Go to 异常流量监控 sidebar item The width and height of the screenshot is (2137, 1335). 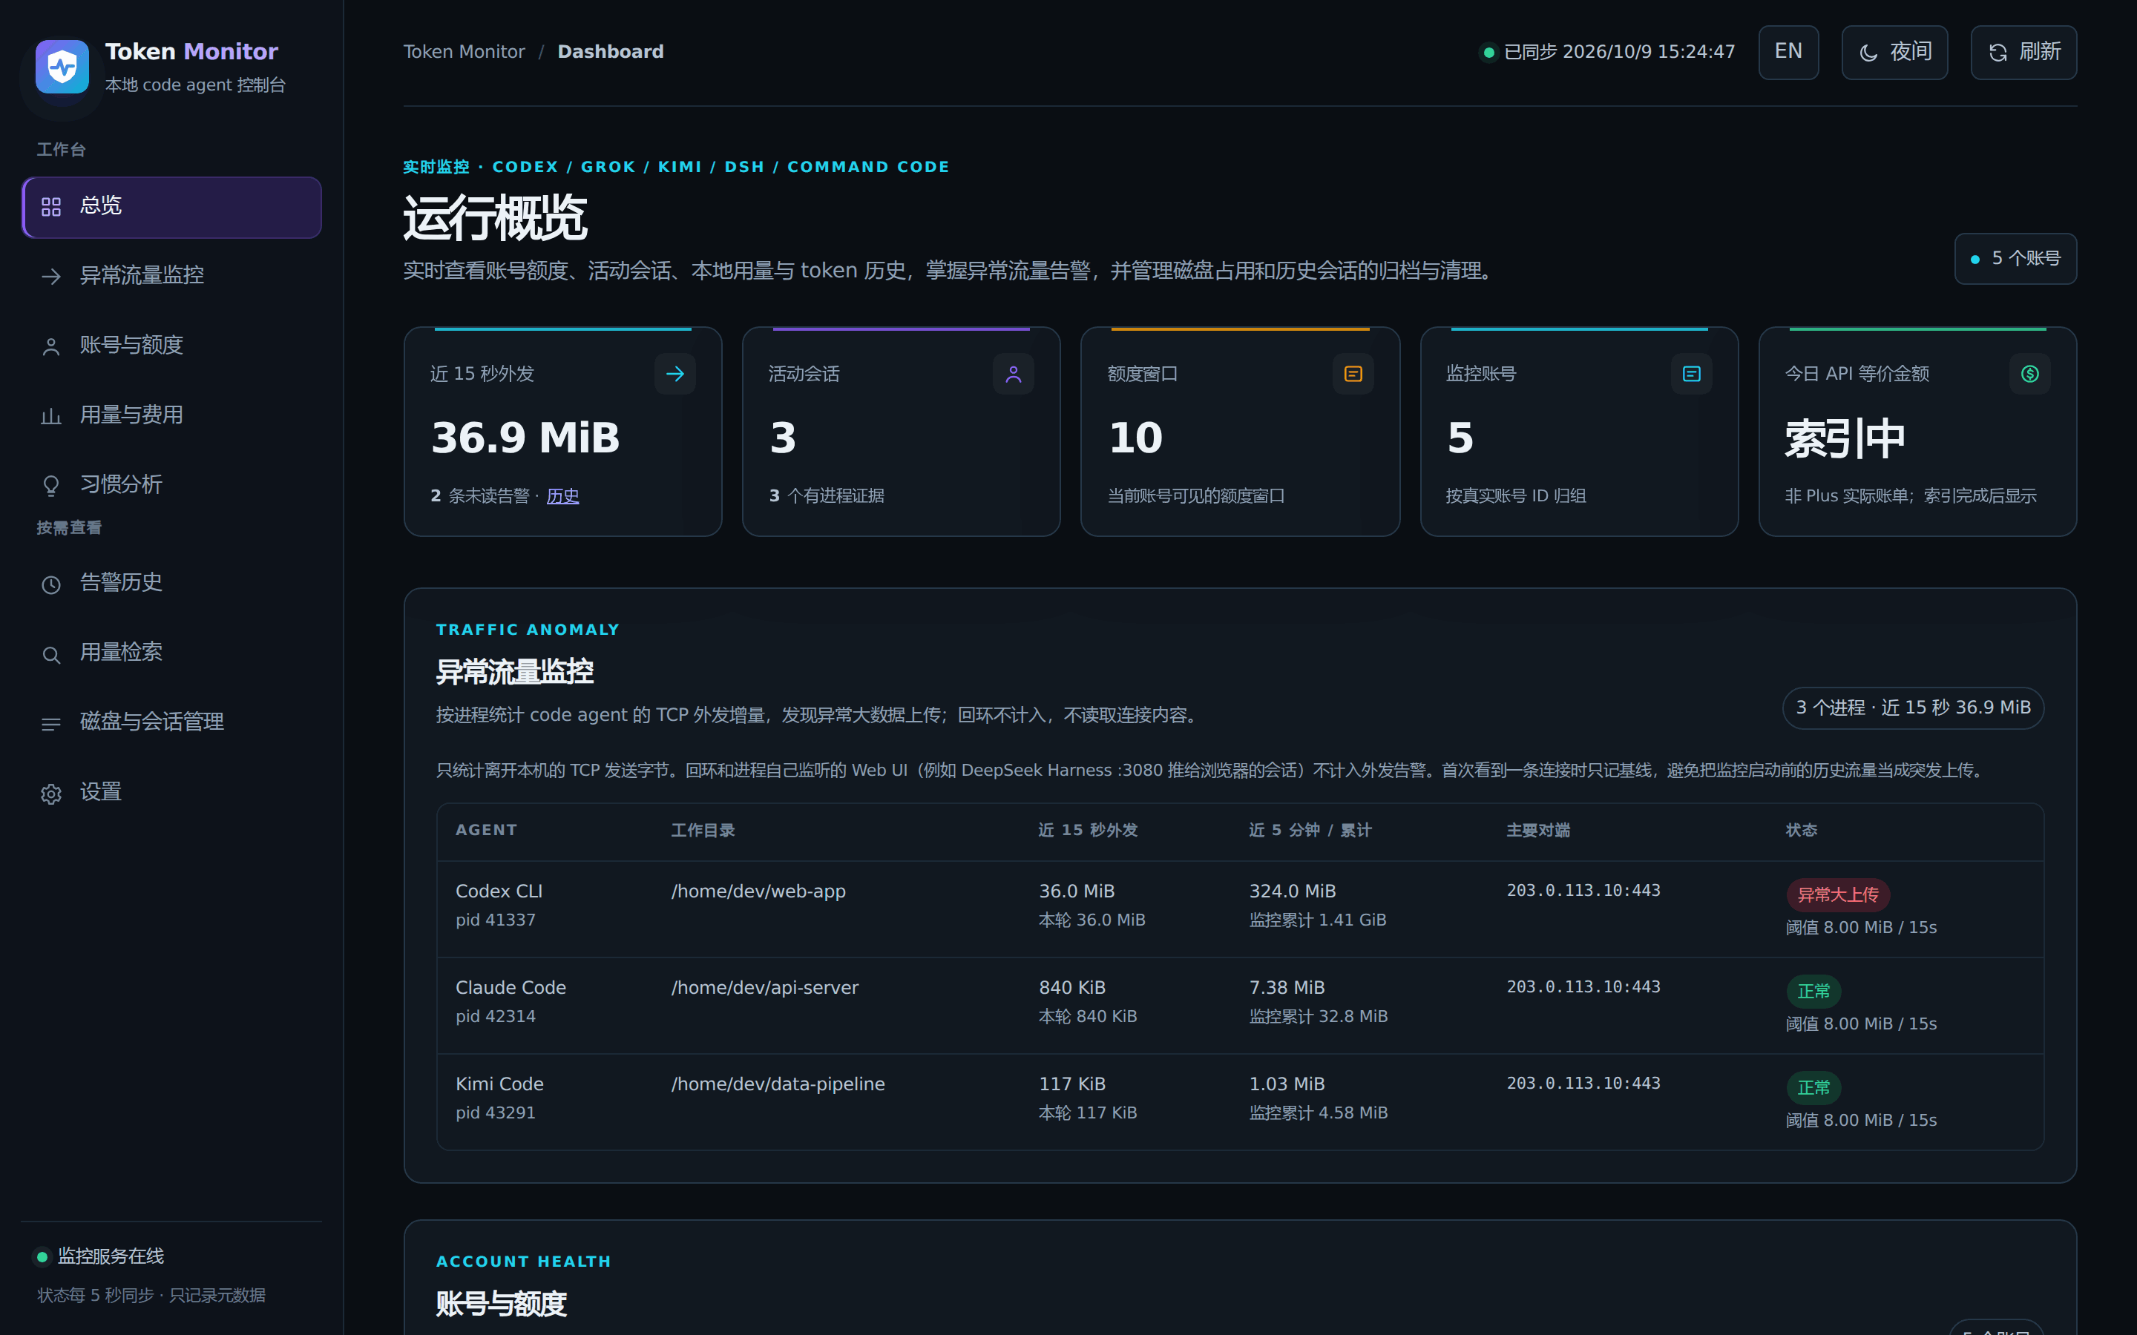point(172,277)
